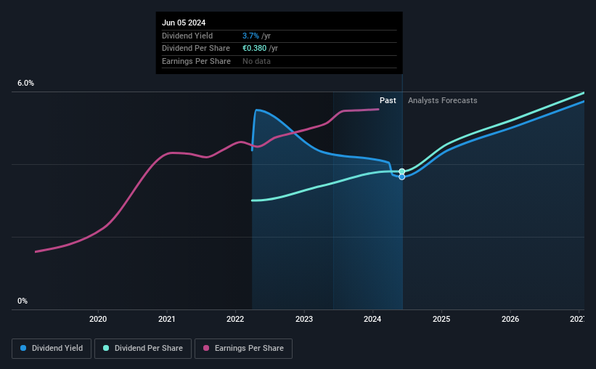Viewport: 596px width, 369px height.
Task: Click the blue Dividend Yield data point marker
Action: 401,177
